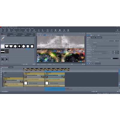
Task: Open the Hilfe menu
Action: click(x=30, y=28)
